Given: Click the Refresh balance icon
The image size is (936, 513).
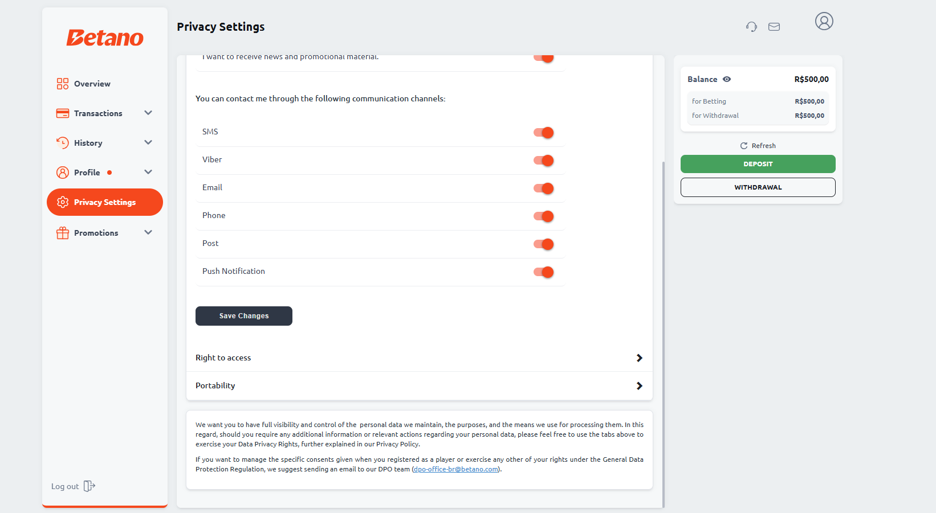Looking at the screenshot, I should [x=744, y=146].
